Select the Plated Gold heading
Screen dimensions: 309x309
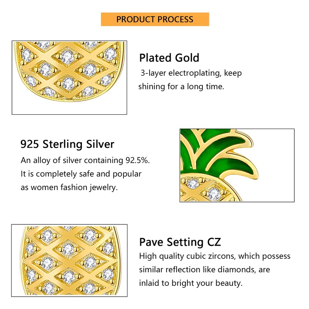(169, 58)
